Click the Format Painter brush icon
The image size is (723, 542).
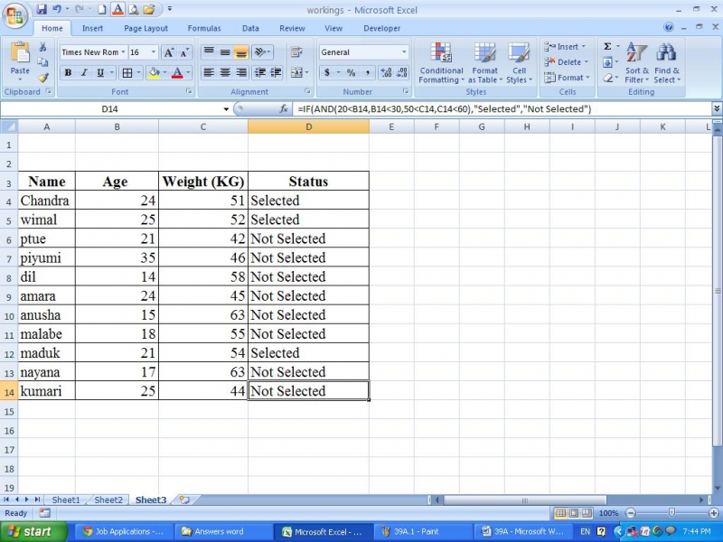pos(42,79)
